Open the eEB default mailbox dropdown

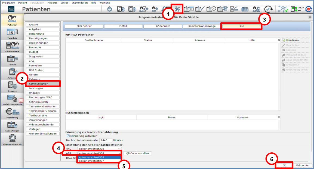[99, 153]
